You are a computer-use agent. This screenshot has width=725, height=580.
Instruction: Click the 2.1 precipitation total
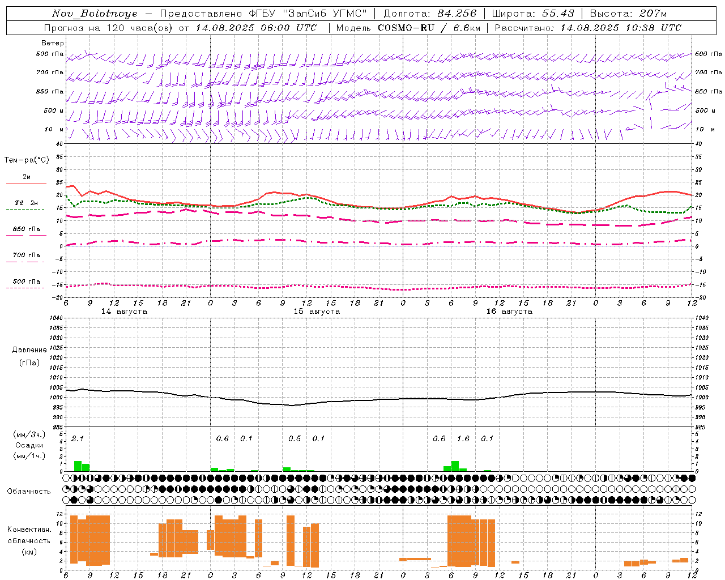pos(78,438)
